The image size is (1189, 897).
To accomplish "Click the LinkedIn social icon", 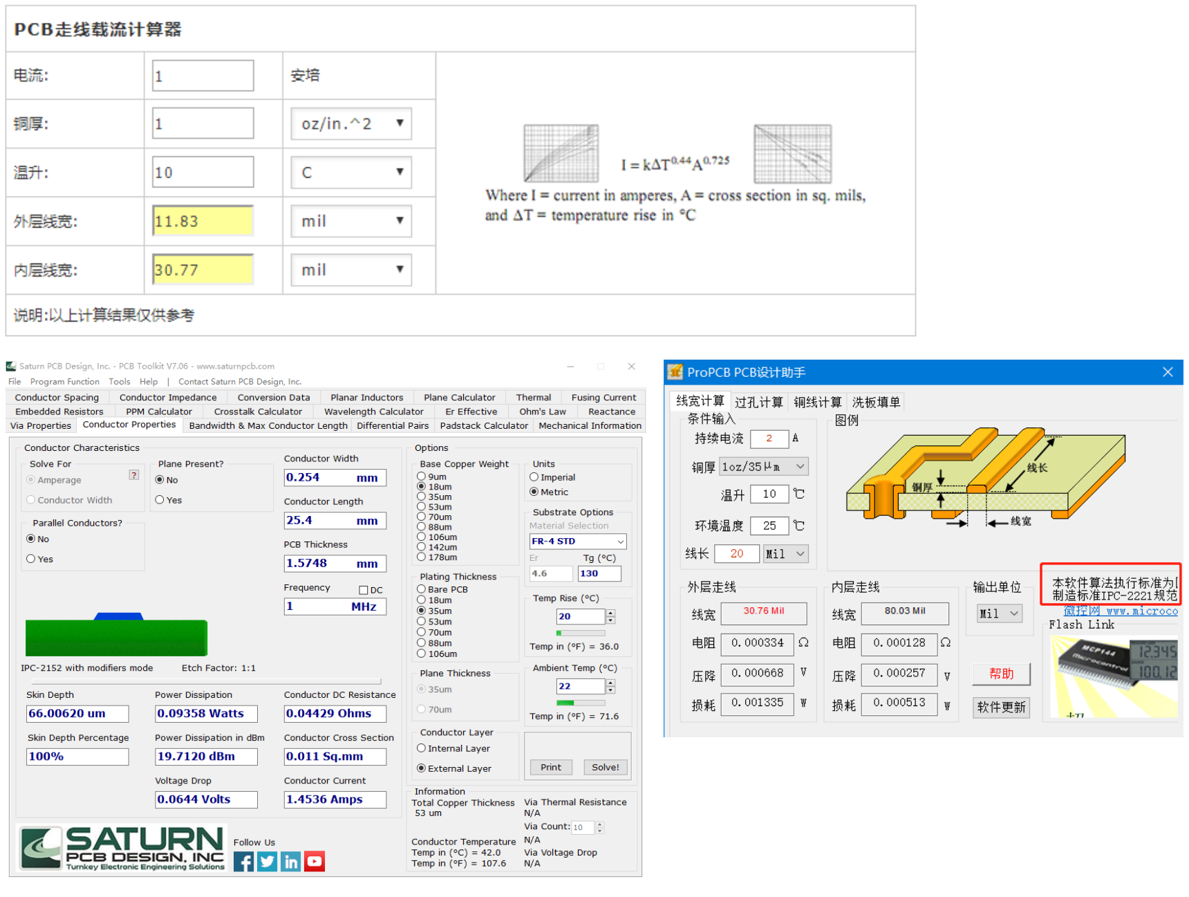I will [x=290, y=861].
